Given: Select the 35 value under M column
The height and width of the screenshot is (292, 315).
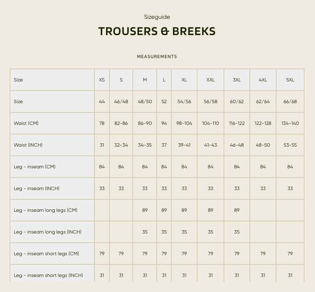Looking at the screenshot, I should tap(145, 232).
